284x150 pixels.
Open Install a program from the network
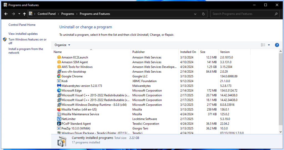pos(26,51)
